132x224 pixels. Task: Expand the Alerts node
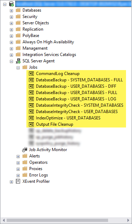tap(18, 157)
